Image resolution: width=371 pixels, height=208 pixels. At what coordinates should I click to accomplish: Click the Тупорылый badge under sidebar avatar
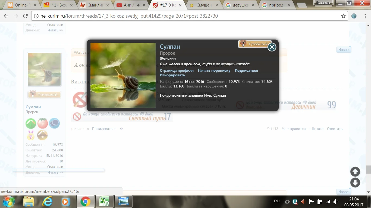pyautogui.click(x=44, y=95)
